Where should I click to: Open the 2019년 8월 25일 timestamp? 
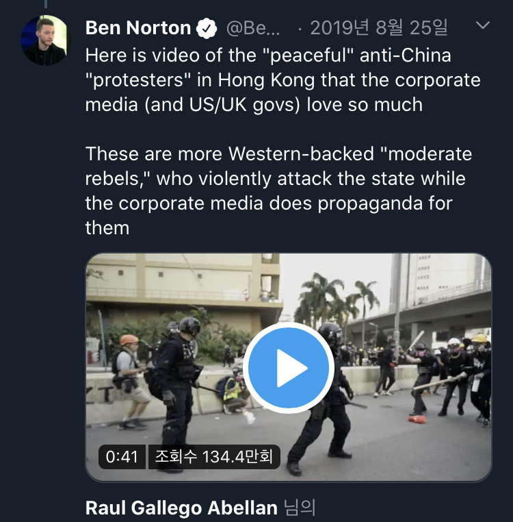[x=378, y=28]
